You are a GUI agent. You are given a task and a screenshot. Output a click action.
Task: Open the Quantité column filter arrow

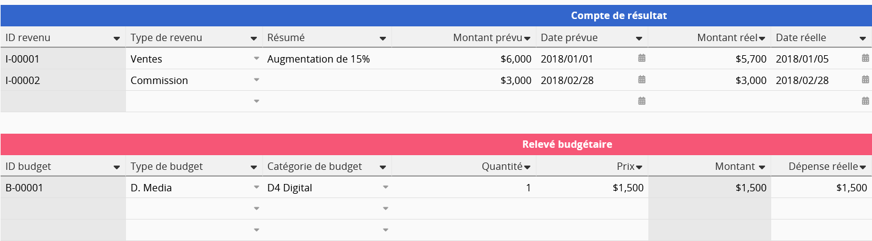point(527,167)
